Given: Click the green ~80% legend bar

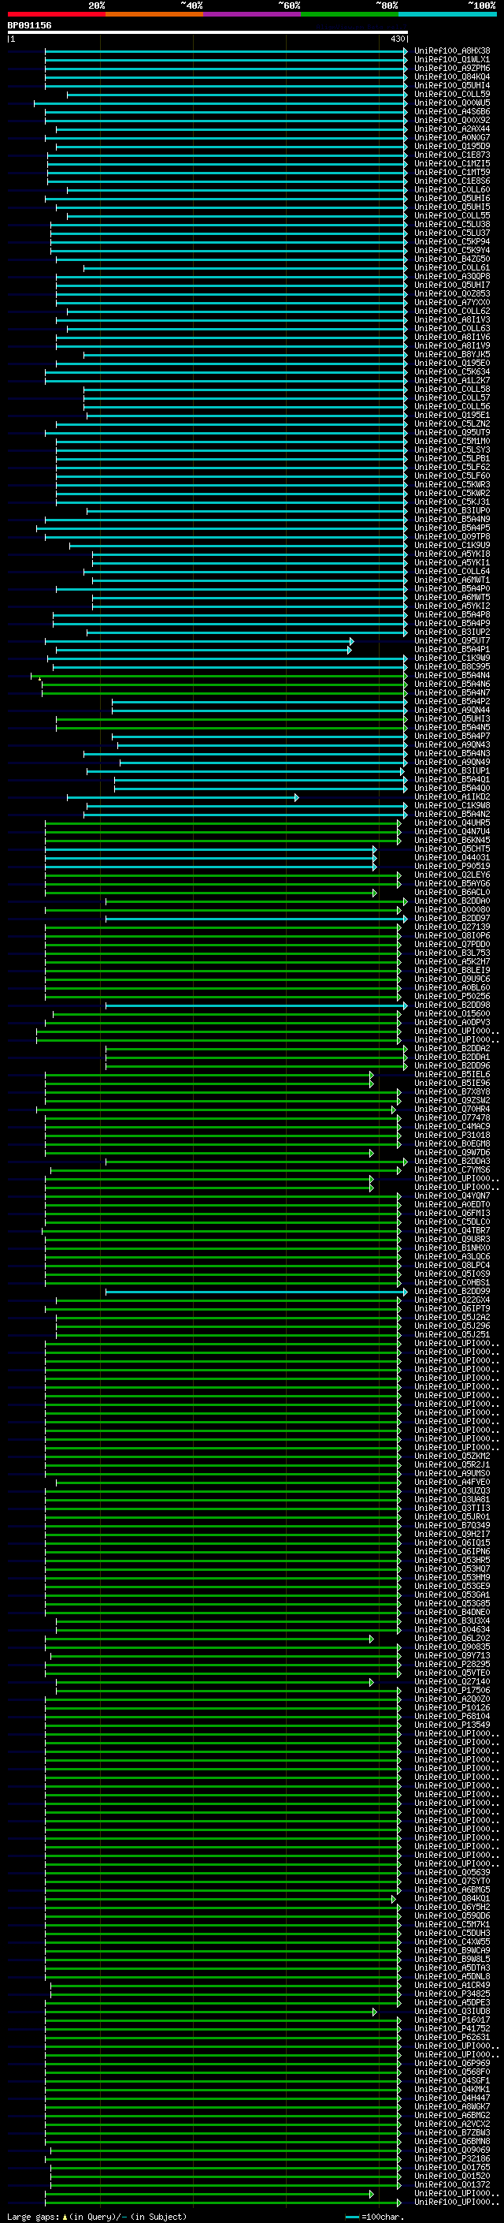Looking at the screenshot, I should click(350, 14).
